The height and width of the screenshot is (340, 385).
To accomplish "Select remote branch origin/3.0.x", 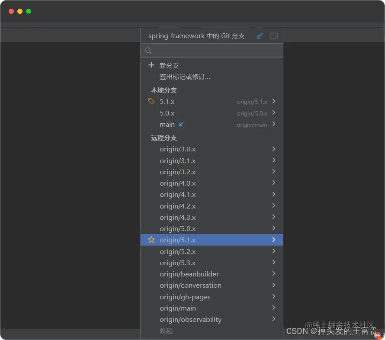I will coord(177,149).
